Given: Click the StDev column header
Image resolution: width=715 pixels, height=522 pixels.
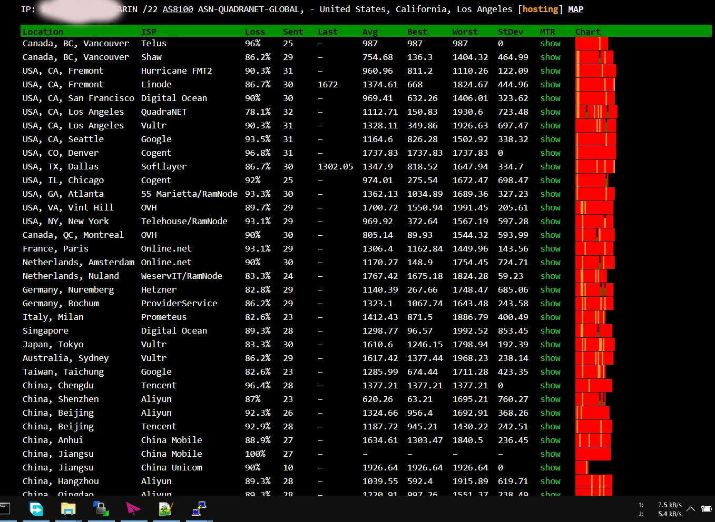Looking at the screenshot, I should 511,32.
